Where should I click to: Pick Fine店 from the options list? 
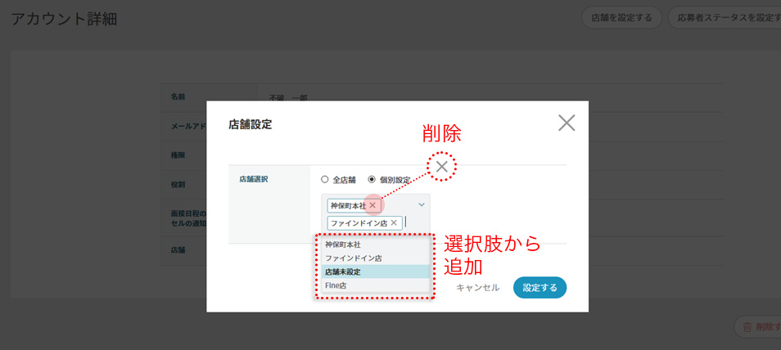click(336, 285)
